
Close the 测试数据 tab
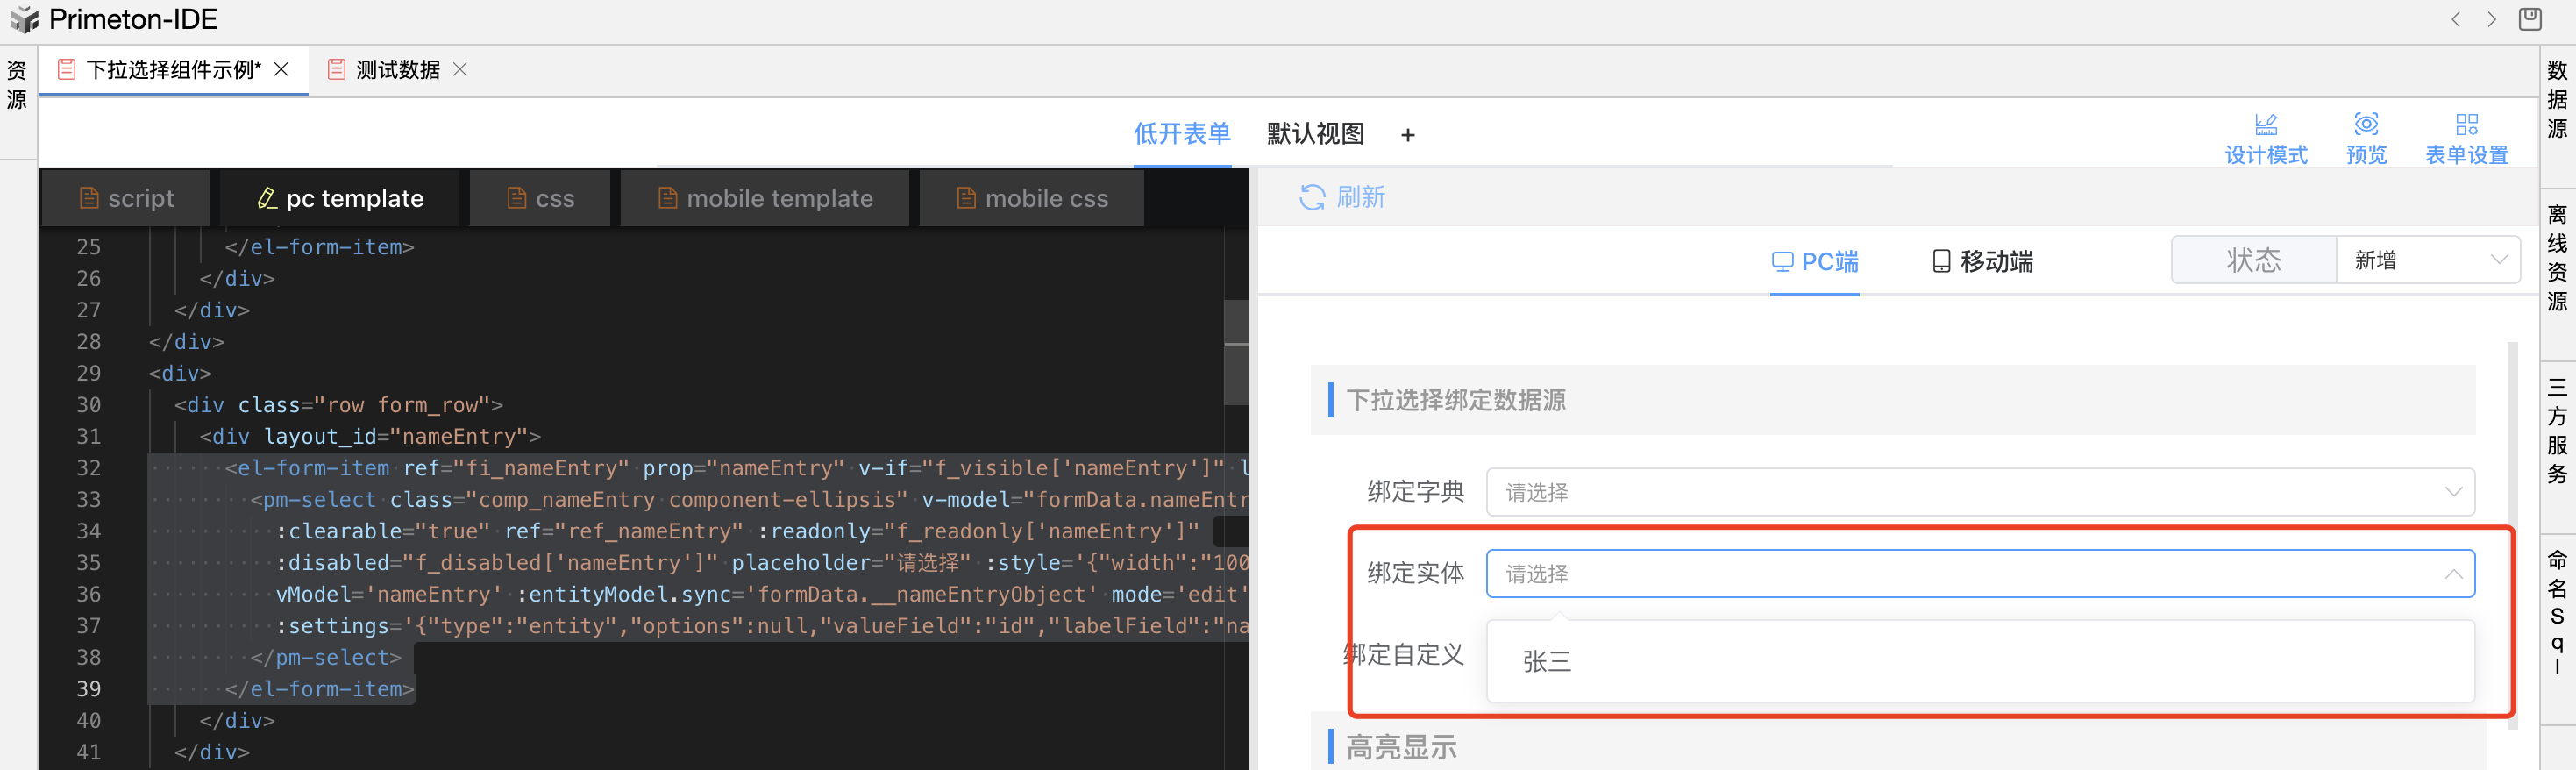tap(460, 69)
